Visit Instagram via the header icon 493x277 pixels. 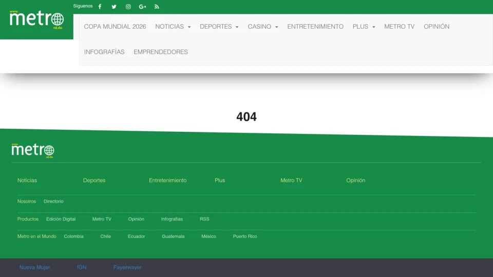pos(128,7)
